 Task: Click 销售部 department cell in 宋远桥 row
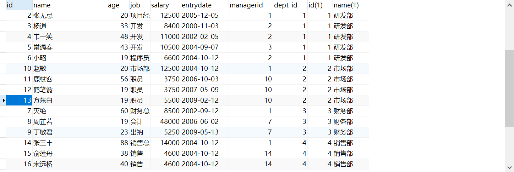click(351, 164)
